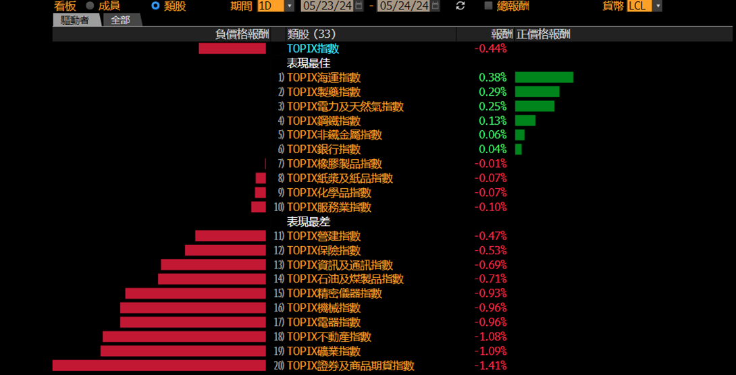Screen dimensions: 736x375
Task: Click the 表現最佳 section label
Action: click(309, 63)
